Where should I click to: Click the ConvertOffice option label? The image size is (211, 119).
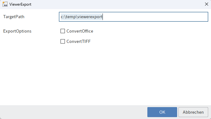pos(80,31)
